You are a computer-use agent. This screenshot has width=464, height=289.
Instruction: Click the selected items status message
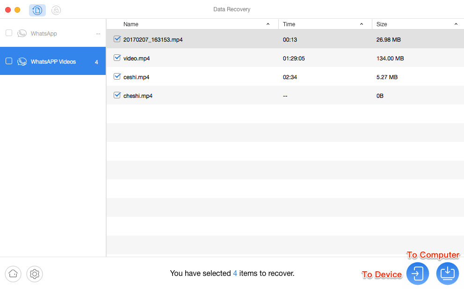coord(232,273)
